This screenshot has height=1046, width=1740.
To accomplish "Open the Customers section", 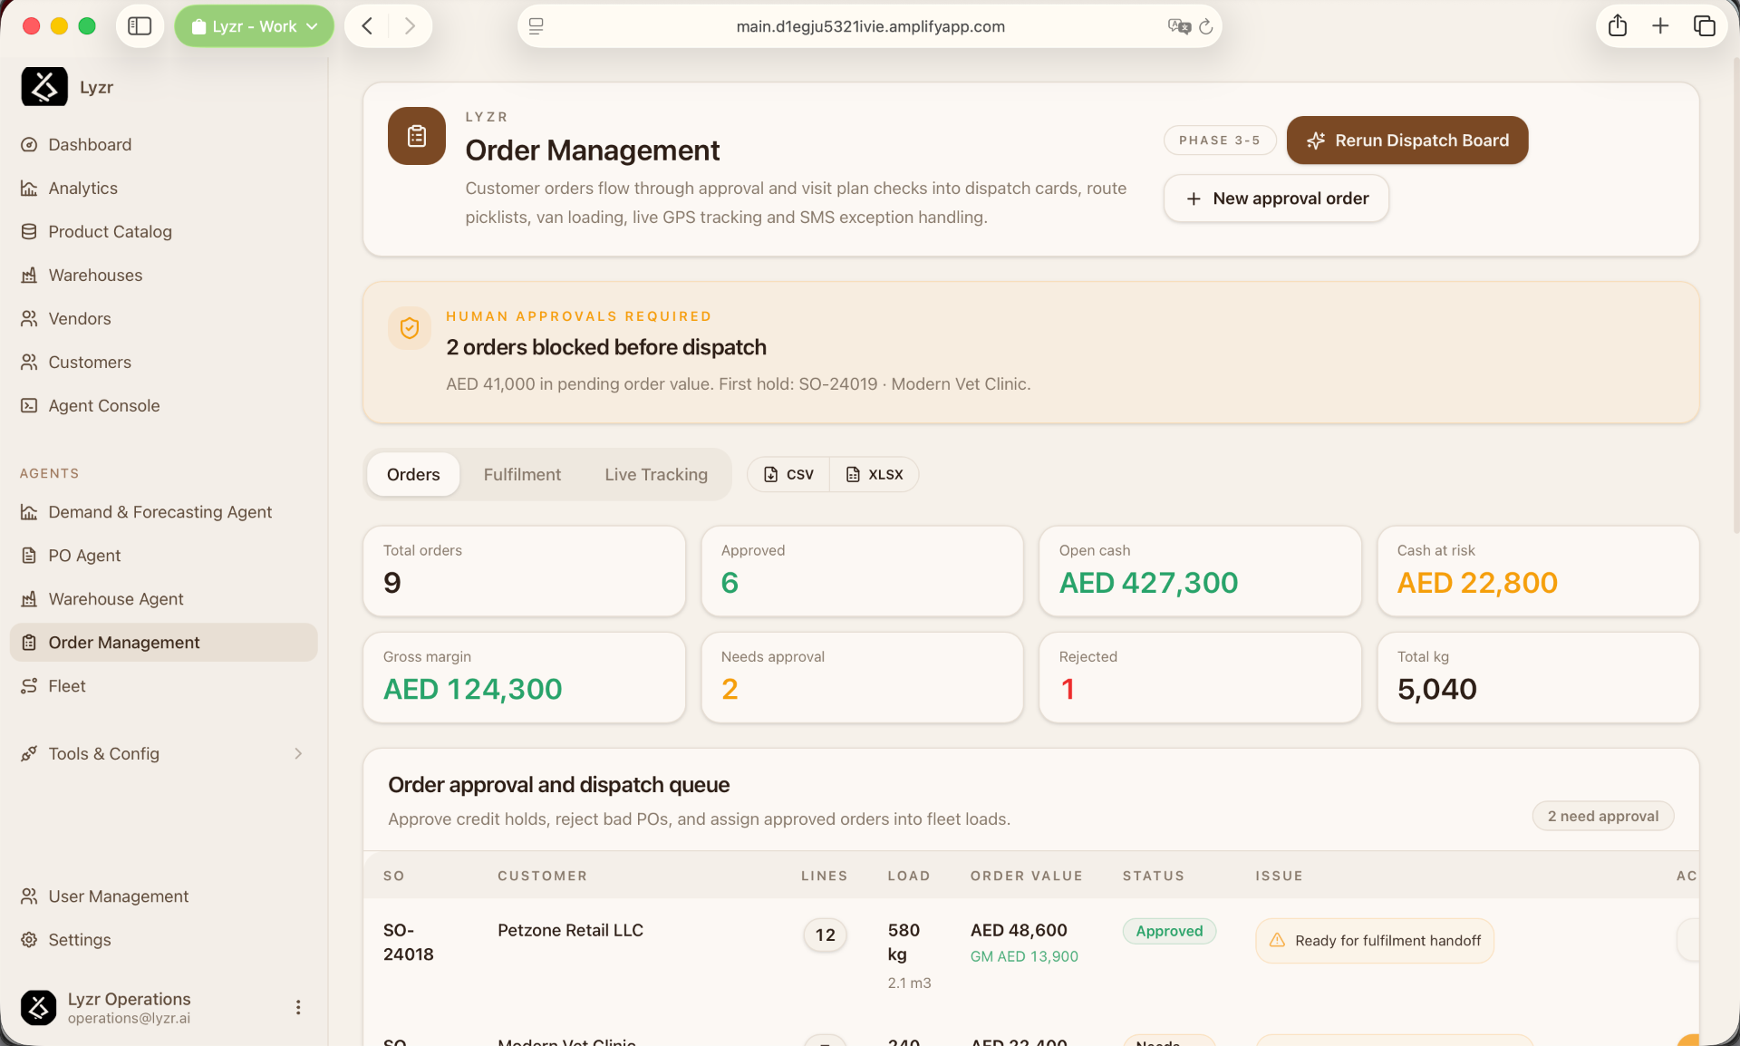I will pyautogui.click(x=90, y=362).
